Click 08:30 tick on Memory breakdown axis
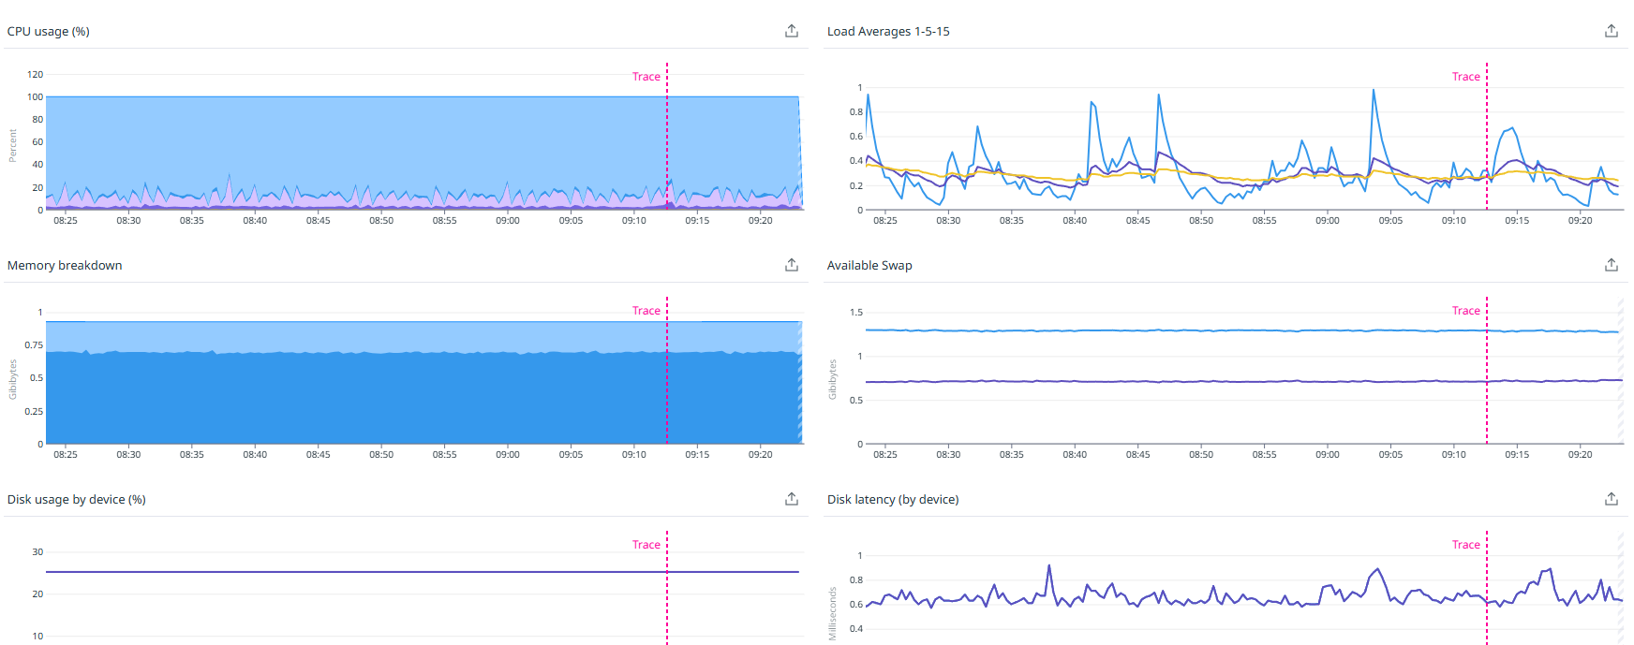The image size is (1634, 645). pos(128,455)
